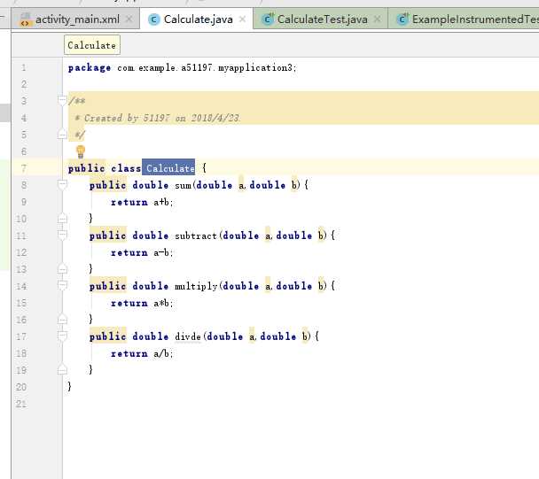Image resolution: width=539 pixels, height=479 pixels.
Task: Click the subtract method name
Action: [196, 236]
